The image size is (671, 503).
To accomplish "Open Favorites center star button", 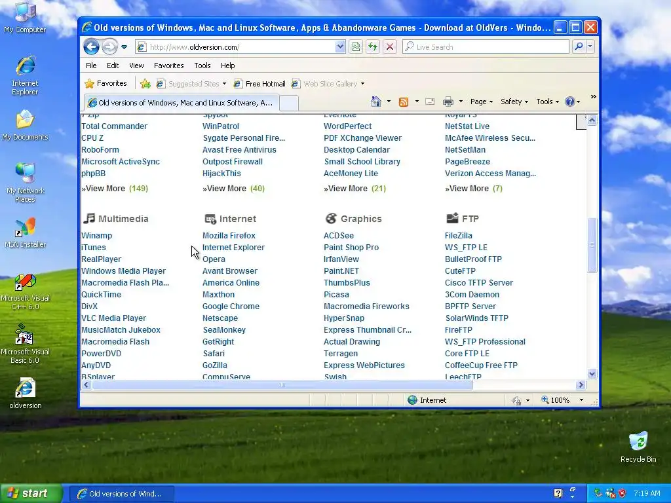I will (x=105, y=83).
